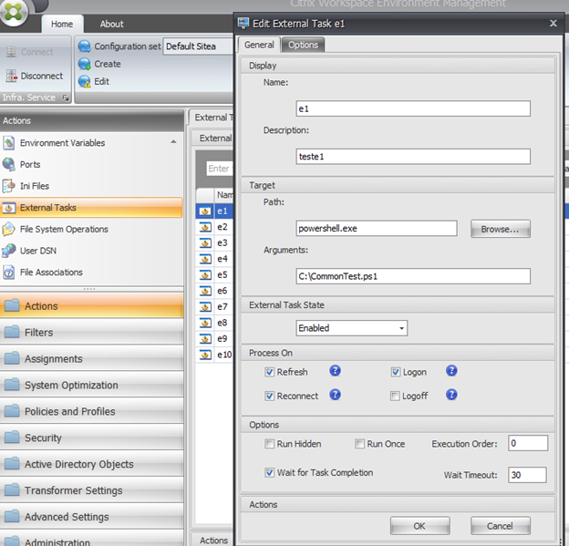The image size is (569, 546).
Task: Select the File Associations icon
Action: 9,272
